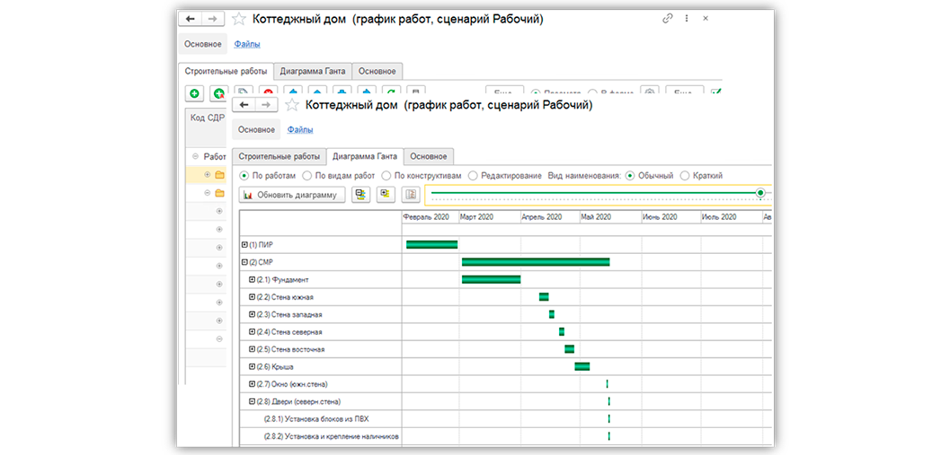Click the second tree icon in the Gantt toolbar
Screen dimensions: 950x455
[x=386, y=195]
